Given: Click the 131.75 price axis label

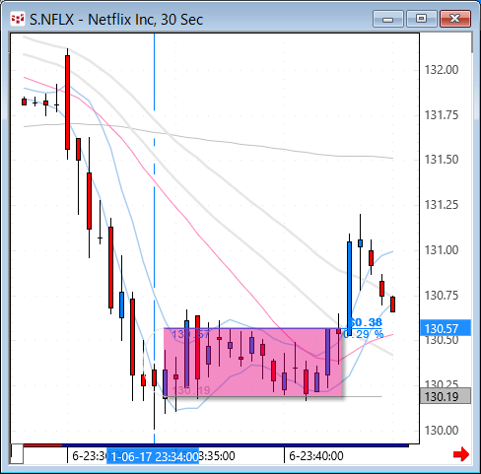Looking at the screenshot, I should tap(442, 115).
